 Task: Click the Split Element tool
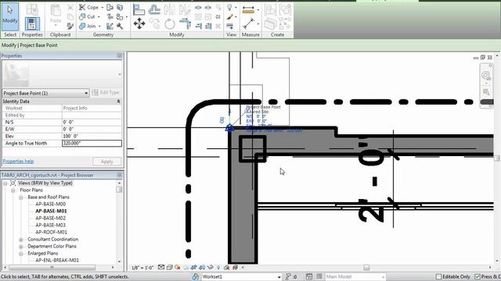(198, 7)
